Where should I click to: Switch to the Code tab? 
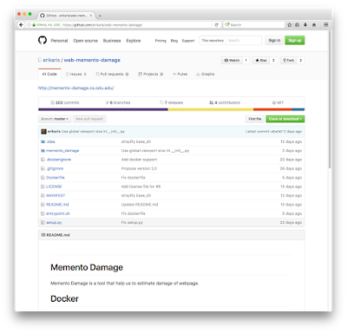pos(49,75)
